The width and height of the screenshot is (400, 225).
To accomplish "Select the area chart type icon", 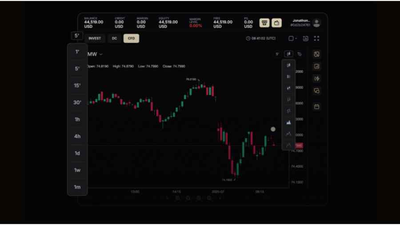I will (288, 122).
